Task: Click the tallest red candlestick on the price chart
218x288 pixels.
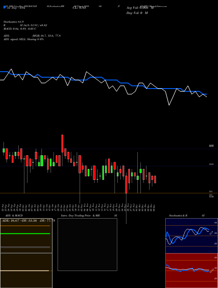Action: point(62,144)
